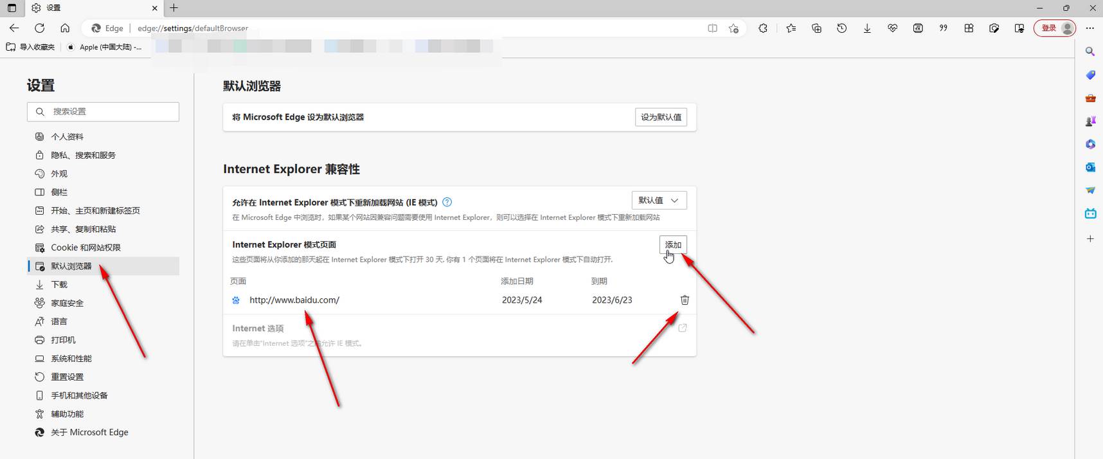The image size is (1103, 459).
Task: Open the tab actions menu icon
Action: [12, 8]
